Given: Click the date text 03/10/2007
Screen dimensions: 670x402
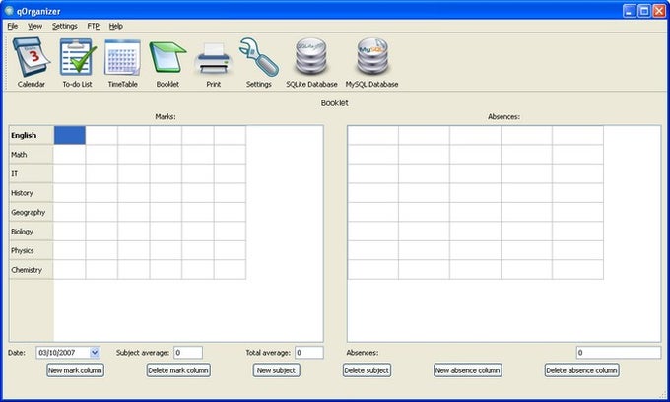Looking at the screenshot, I should pos(56,353).
